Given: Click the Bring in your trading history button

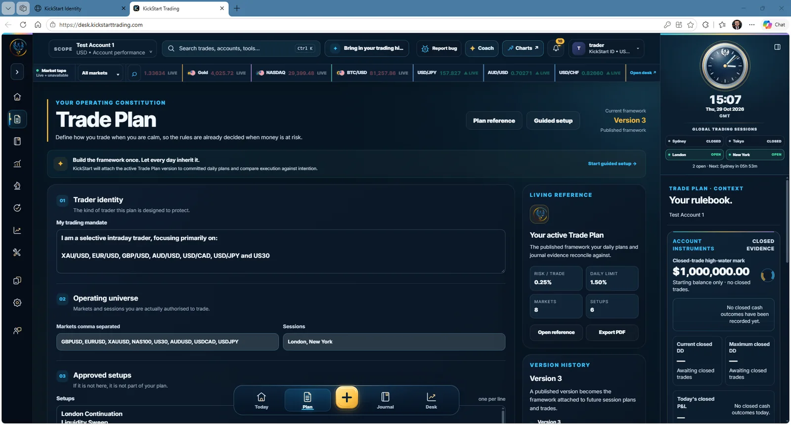Looking at the screenshot, I should pos(367,48).
